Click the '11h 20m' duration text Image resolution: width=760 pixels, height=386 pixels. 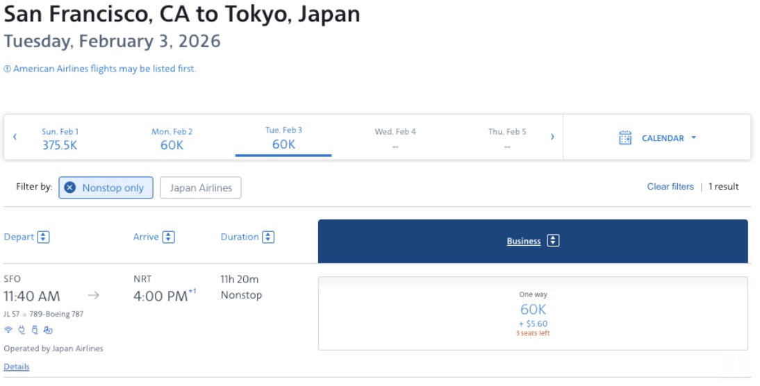tap(240, 279)
